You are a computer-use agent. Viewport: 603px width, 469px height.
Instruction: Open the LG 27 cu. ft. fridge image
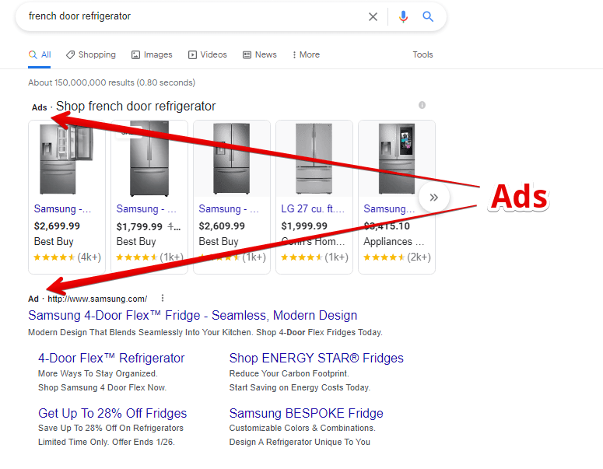pyautogui.click(x=314, y=159)
